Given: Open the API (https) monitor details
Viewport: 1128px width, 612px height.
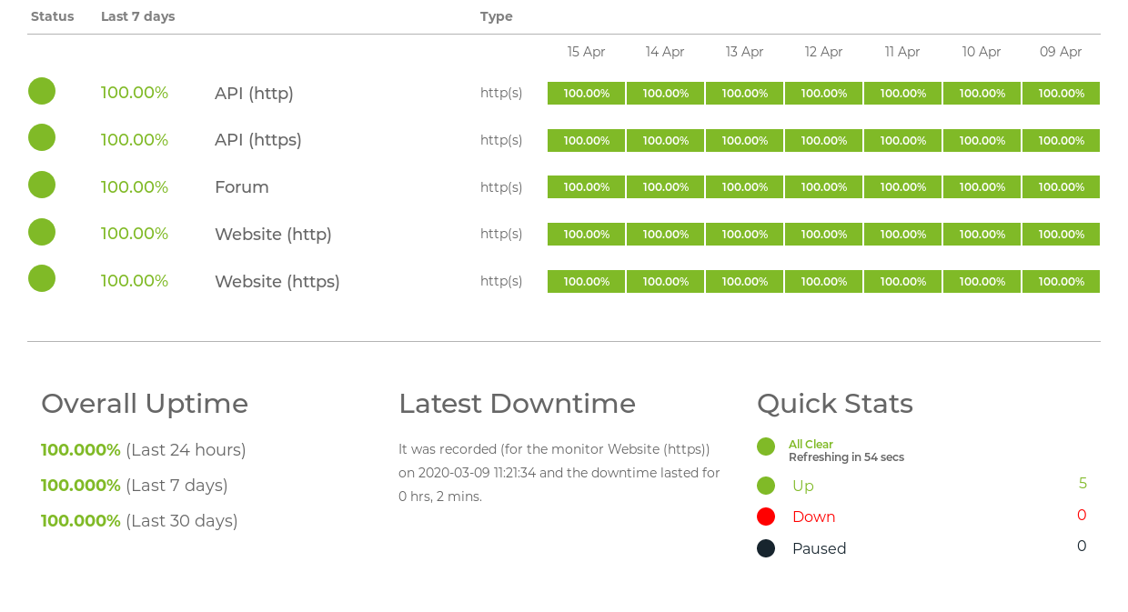Looking at the screenshot, I should tap(257, 140).
